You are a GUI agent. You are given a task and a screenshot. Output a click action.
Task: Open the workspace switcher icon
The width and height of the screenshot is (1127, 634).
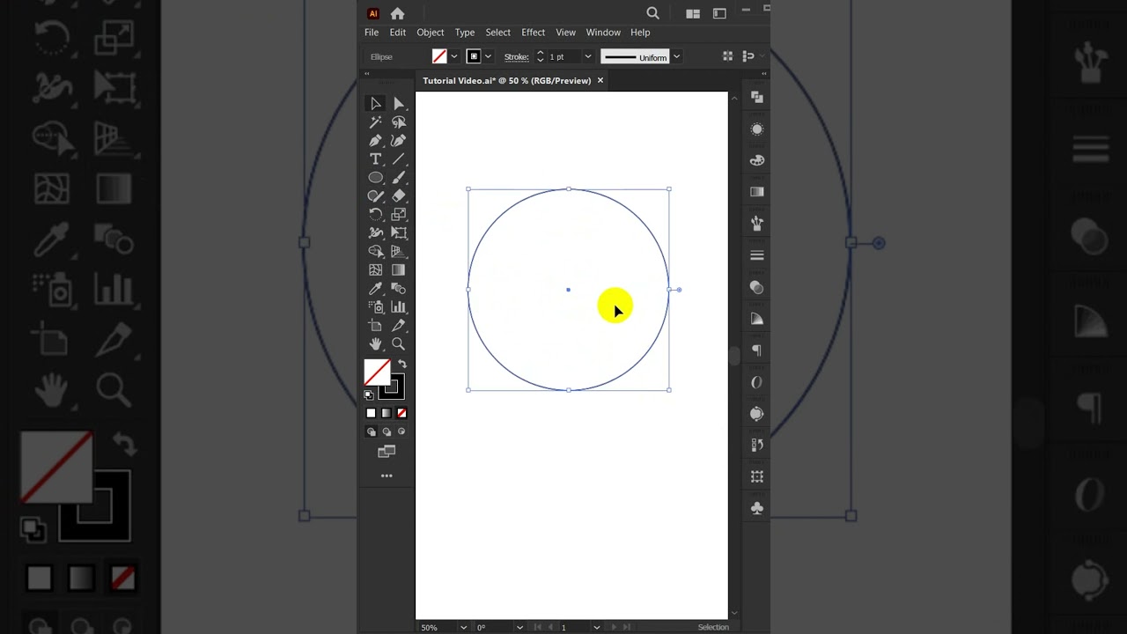click(719, 13)
